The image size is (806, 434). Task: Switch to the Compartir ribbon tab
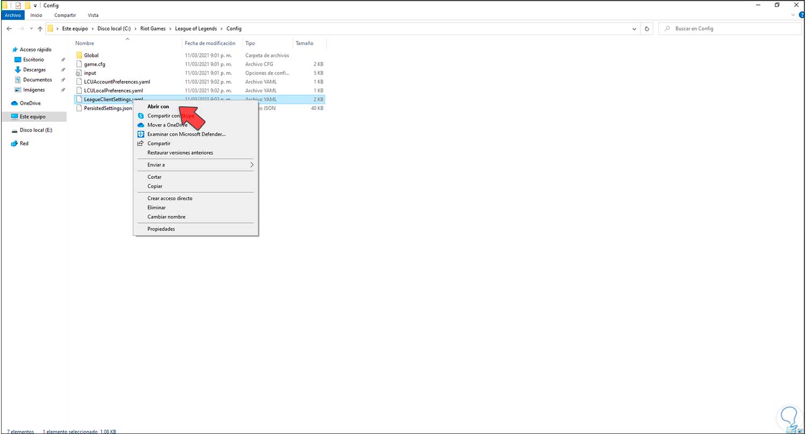point(65,16)
